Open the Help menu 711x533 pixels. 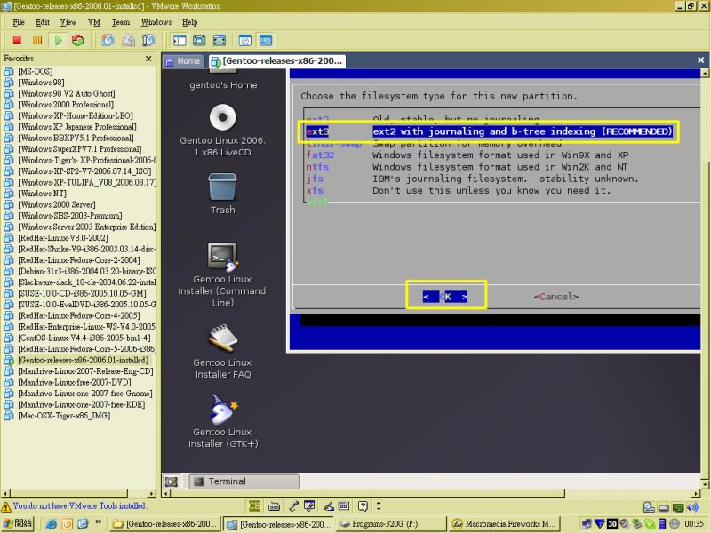189,22
